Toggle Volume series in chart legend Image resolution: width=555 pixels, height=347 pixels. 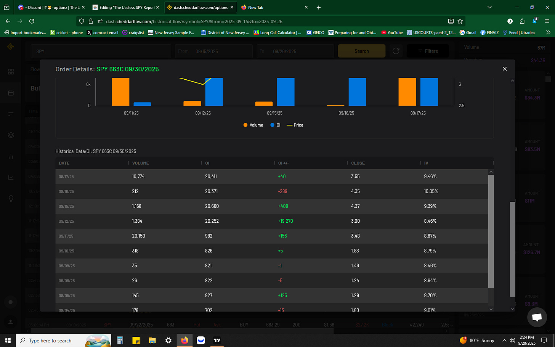click(x=253, y=125)
